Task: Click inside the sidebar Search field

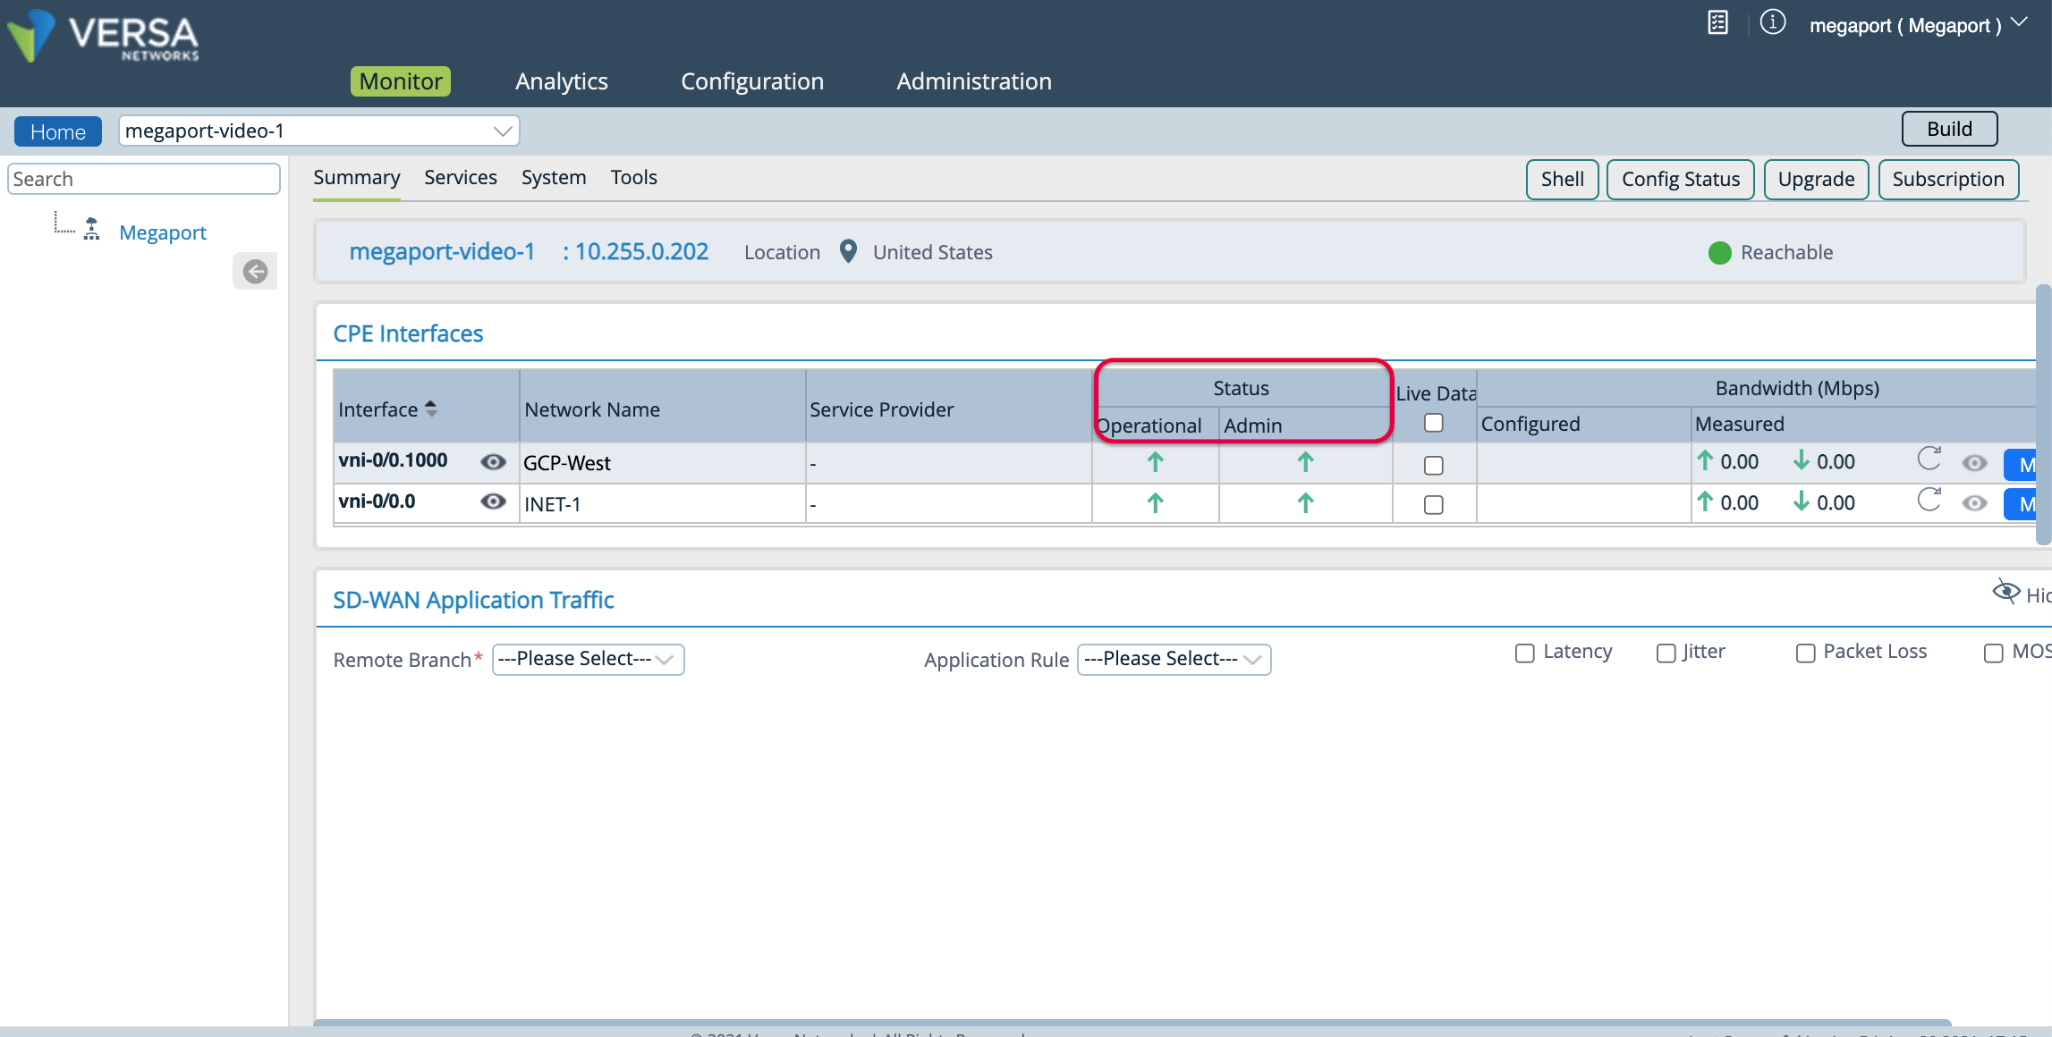Action: click(x=143, y=178)
